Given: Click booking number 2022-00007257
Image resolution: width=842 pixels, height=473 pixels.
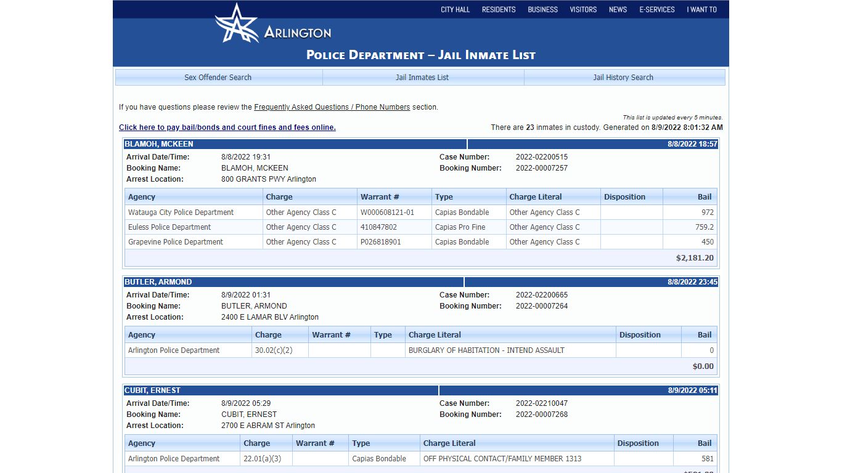Looking at the screenshot, I should coord(542,168).
